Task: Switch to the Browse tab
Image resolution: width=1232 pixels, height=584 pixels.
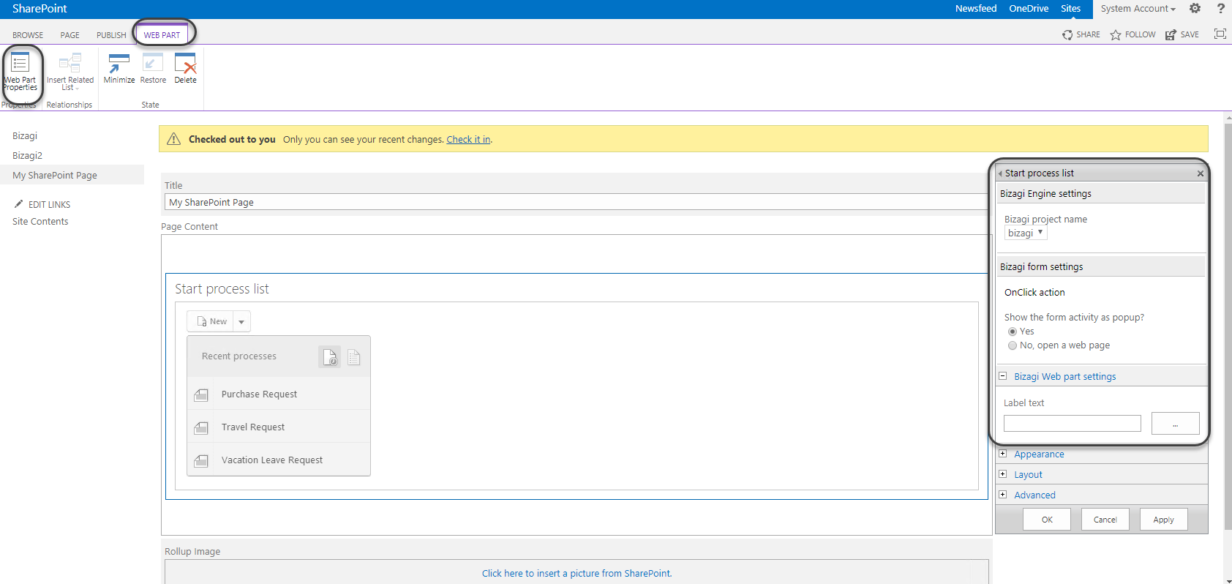Action: [x=28, y=35]
